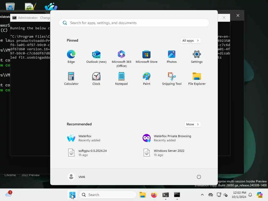Open the Recycle Bin desktop icon
Image resolution: width=268 pixels, height=201 pixels.
click(x=10, y=6)
